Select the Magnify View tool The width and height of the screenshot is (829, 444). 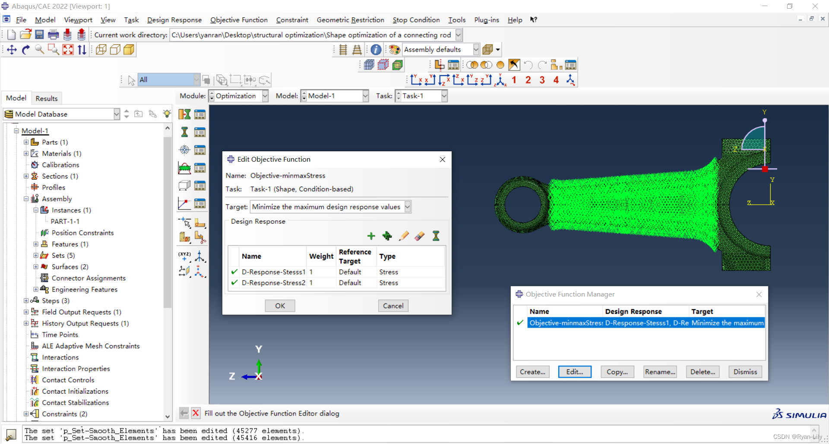click(40, 50)
